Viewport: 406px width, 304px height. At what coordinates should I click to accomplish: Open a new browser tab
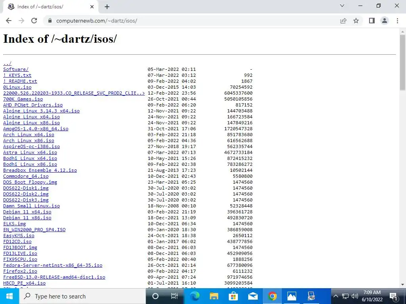point(107,7)
